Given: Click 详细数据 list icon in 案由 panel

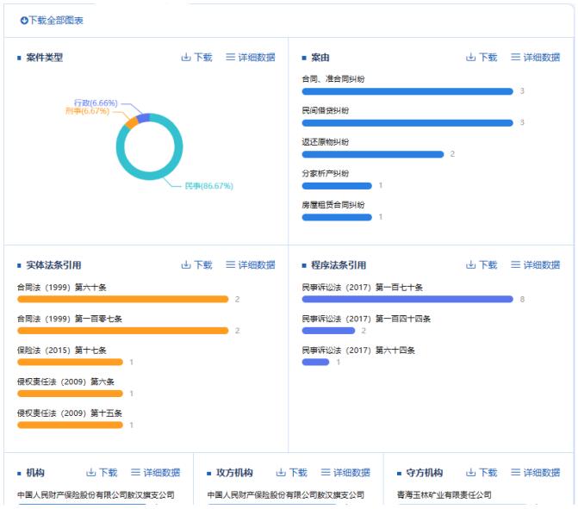Looking at the screenshot, I should pyautogui.click(x=515, y=58).
